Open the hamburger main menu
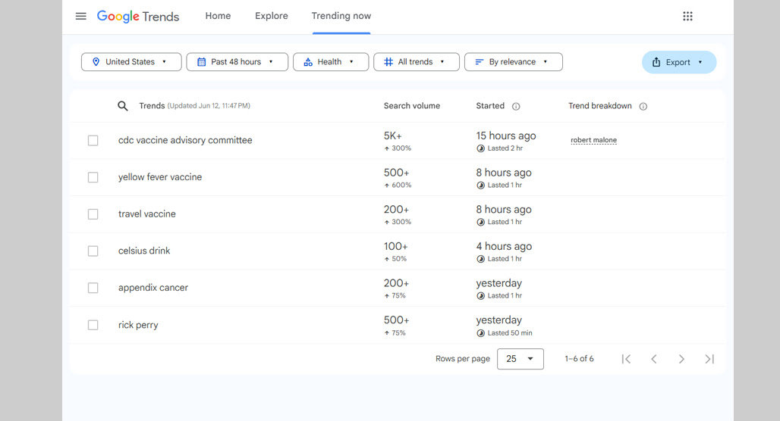The height and width of the screenshot is (421, 780). click(80, 17)
